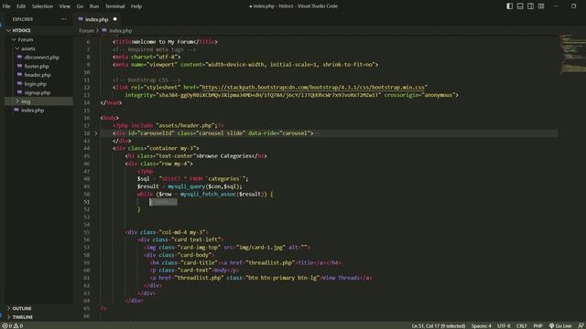Viewport: 586px width, 329px height.
Task: Start the Go Live server
Action: point(560,325)
